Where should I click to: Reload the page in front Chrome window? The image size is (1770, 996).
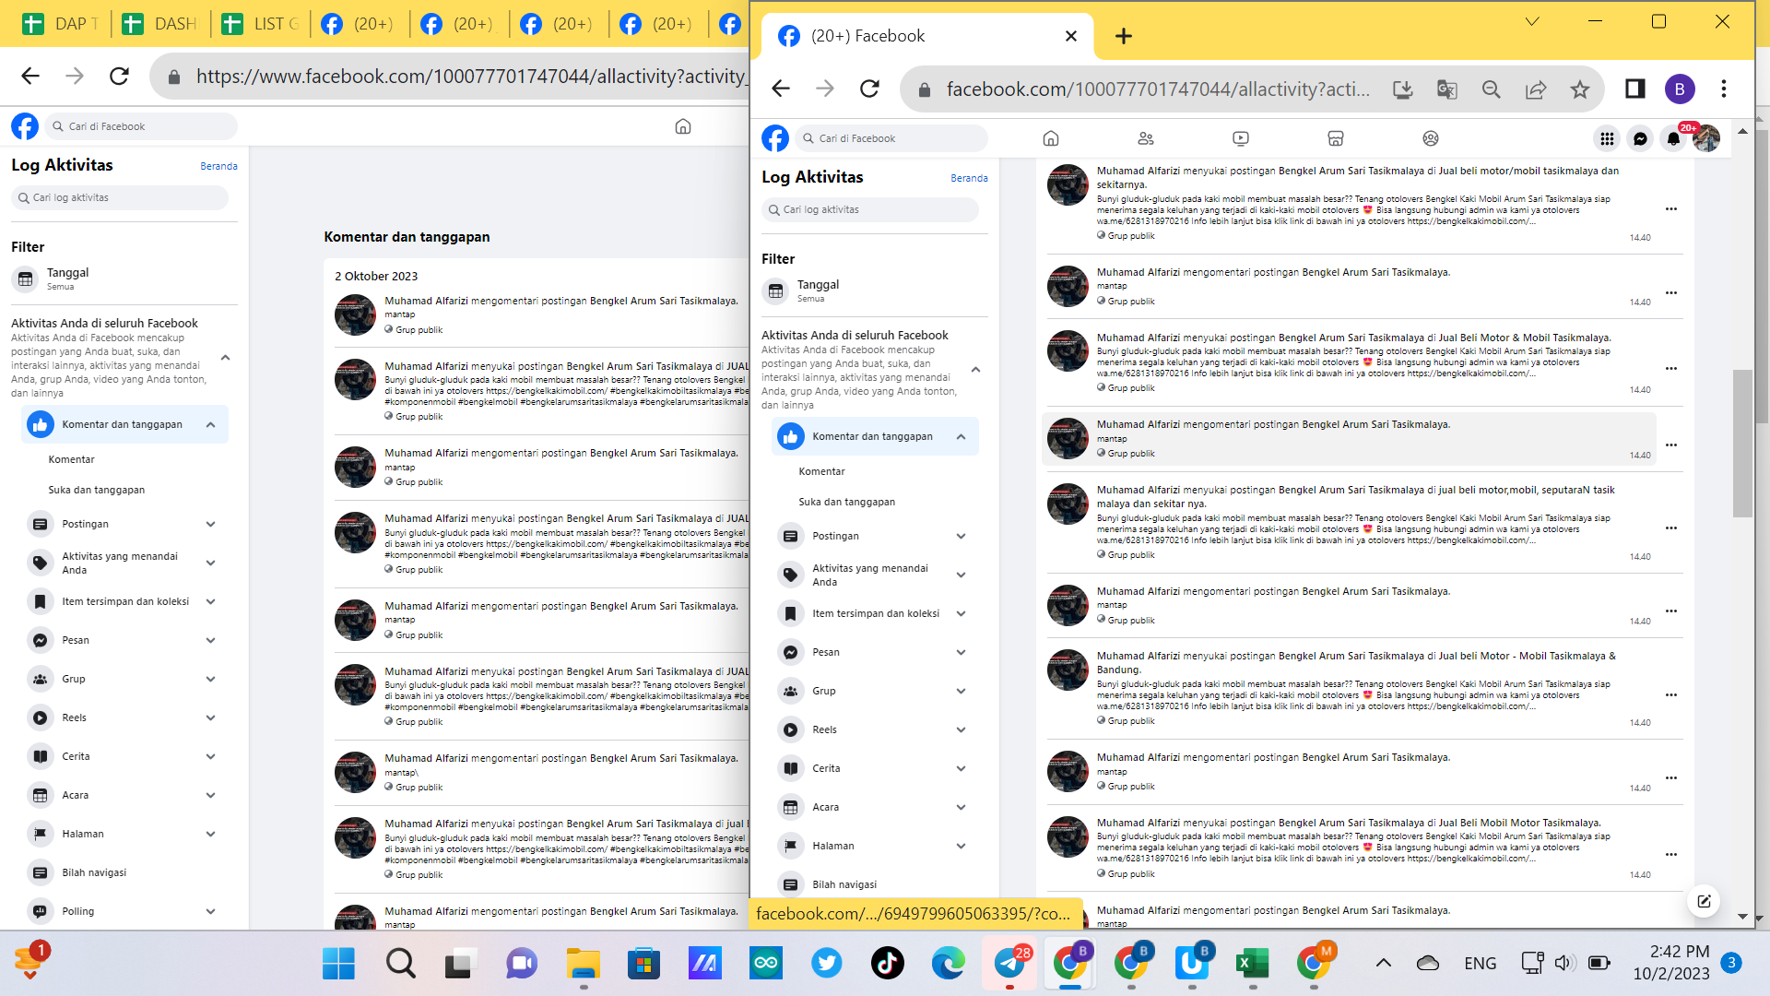tap(869, 89)
